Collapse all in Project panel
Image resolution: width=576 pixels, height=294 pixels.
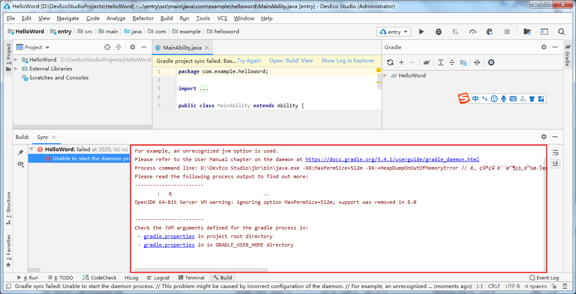pos(119,47)
